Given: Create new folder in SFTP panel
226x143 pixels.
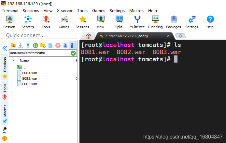Looking at the screenshot, I should point(43,45).
